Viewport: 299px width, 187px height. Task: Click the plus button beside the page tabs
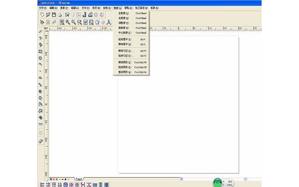(x=65, y=180)
